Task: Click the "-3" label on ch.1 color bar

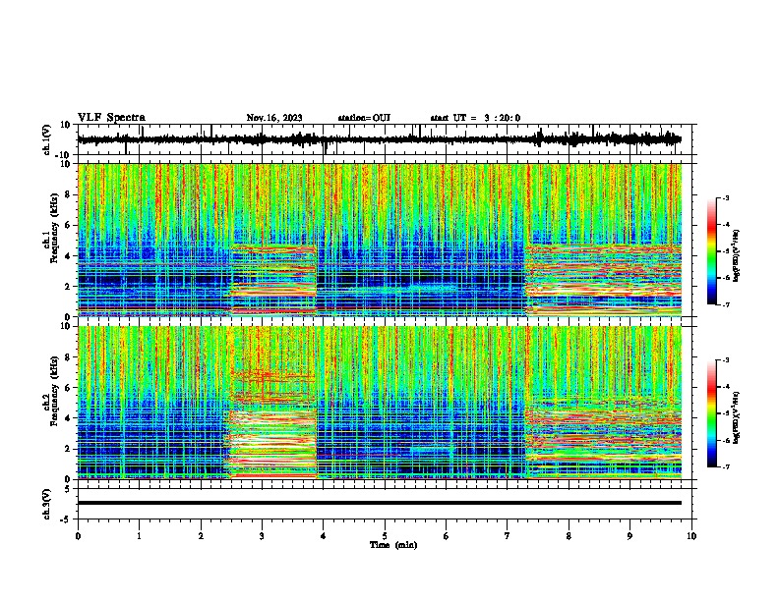Action: (x=725, y=197)
